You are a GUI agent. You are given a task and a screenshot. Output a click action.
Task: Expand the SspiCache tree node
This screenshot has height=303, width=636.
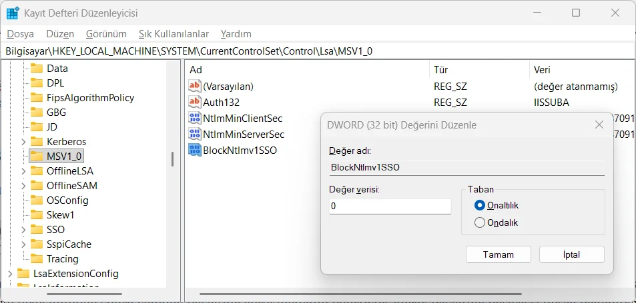click(23, 244)
